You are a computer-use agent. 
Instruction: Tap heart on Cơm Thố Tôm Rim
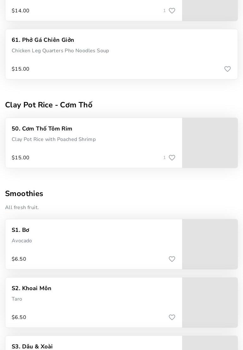click(x=172, y=158)
